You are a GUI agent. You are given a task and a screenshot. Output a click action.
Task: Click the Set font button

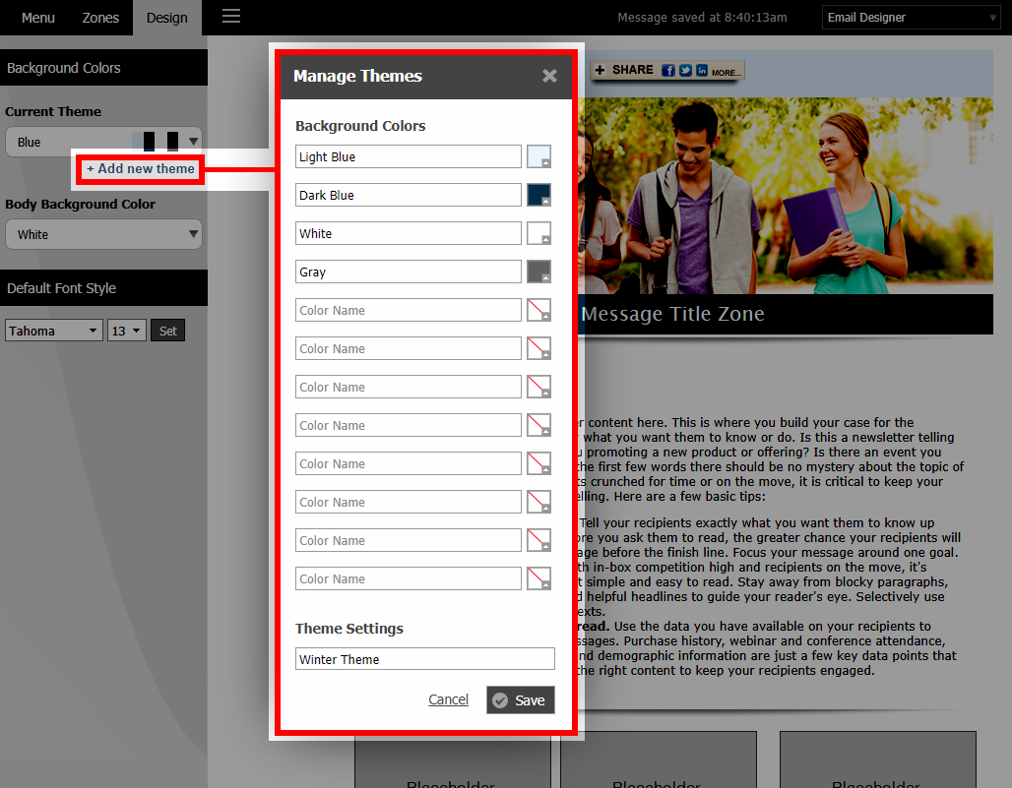pos(167,331)
